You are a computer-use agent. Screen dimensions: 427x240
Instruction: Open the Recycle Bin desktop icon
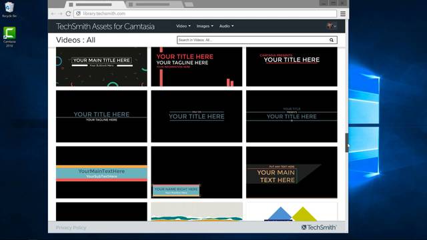(9, 10)
